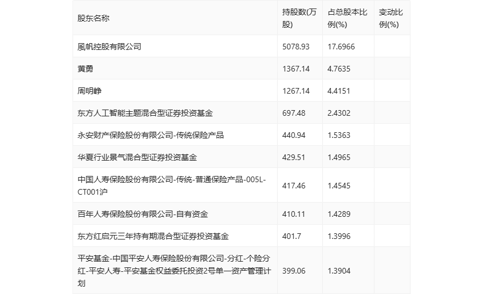This screenshot has width=483, height=294.
Task: Select 百年人寿保险股份有限公司-自有资金 name
Action: point(143,214)
